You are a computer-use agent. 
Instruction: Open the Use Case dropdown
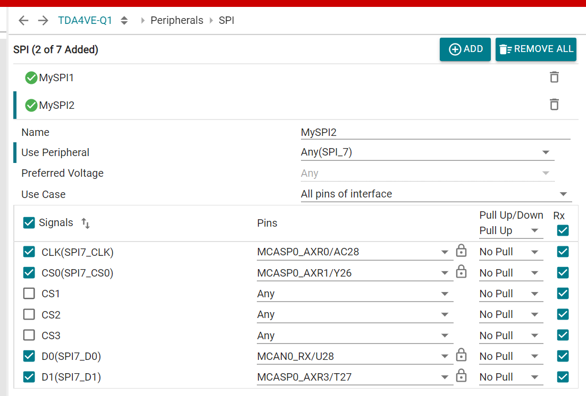436,194
